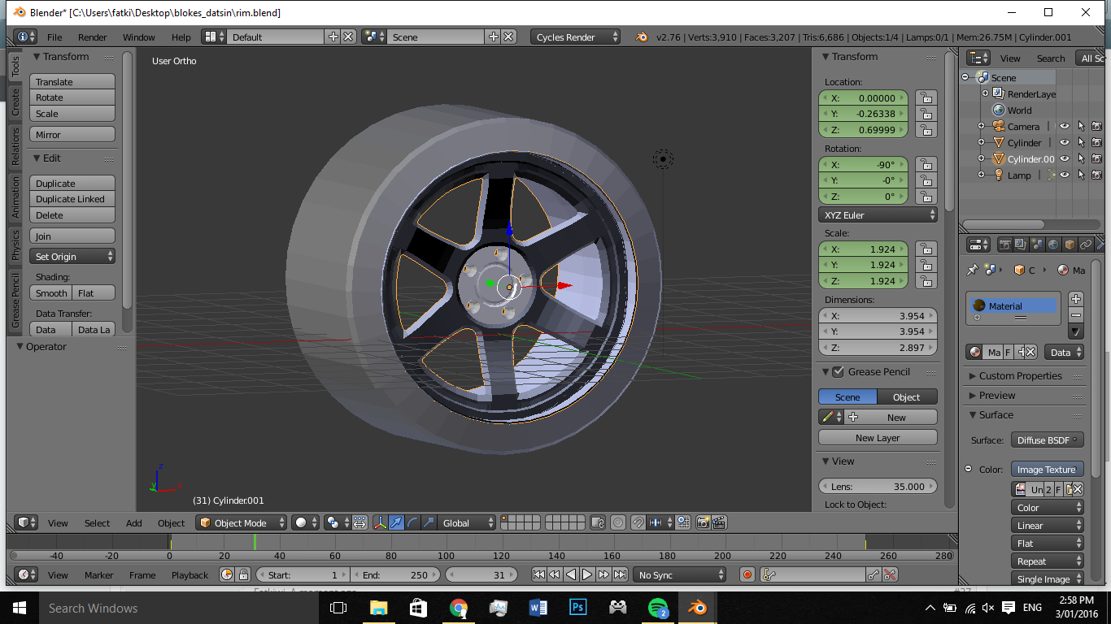Click the Object properties cube icon
Screen dimensions: 1111x624
coord(1070,245)
